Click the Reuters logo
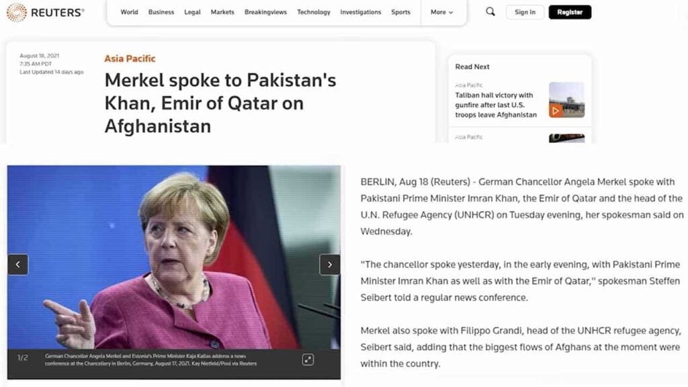This screenshot has width=688, height=387. pyautogui.click(x=45, y=12)
